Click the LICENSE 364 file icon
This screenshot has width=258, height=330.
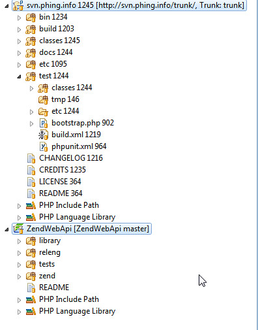(x=31, y=182)
